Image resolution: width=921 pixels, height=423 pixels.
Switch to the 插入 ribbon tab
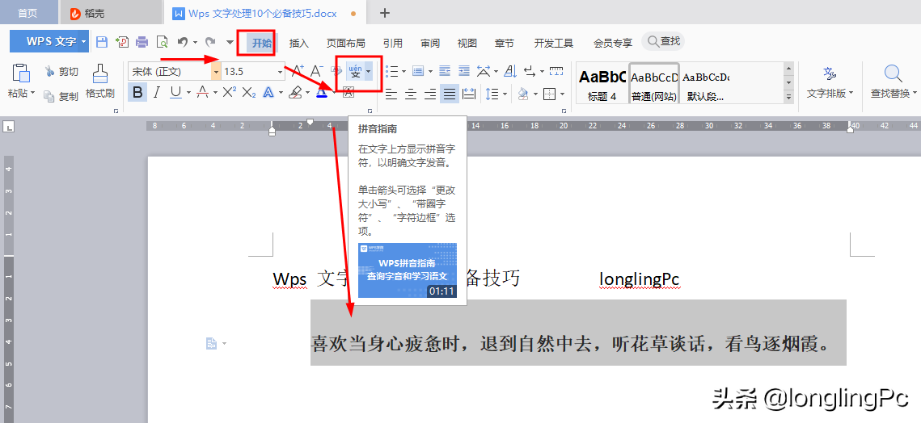[299, 43]
